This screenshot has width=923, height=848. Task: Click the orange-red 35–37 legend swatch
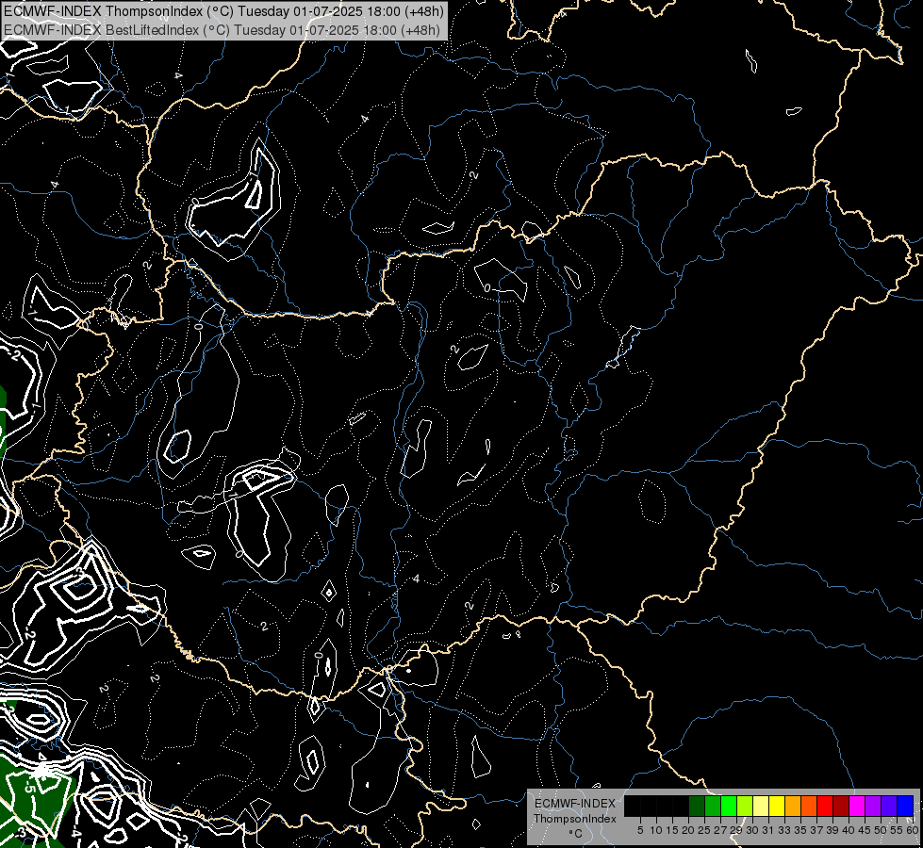point(809,806)
